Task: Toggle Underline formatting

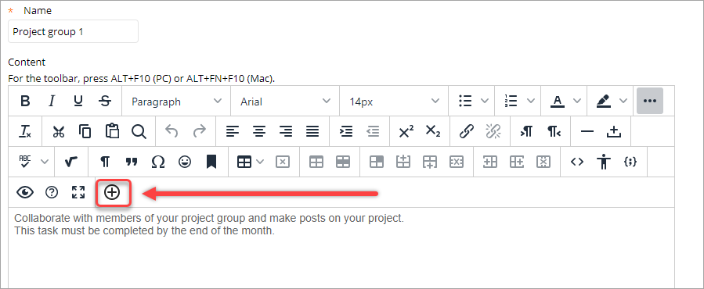Action: 78,102
